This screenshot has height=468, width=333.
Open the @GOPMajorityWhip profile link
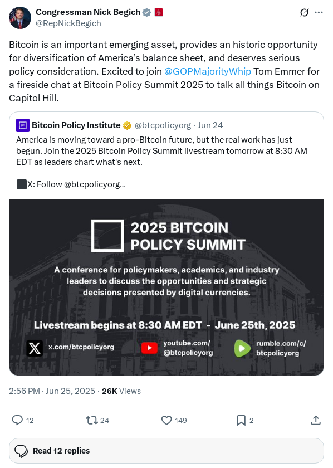point(207,71)
